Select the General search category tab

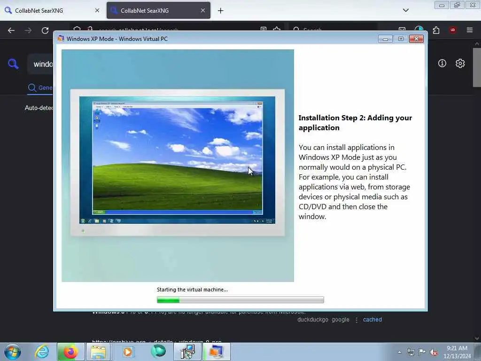pos(40,88)
